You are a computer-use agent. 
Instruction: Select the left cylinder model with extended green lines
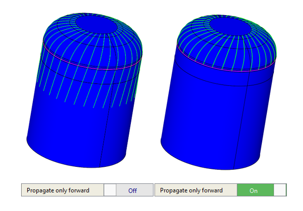(x=85, y=90)
